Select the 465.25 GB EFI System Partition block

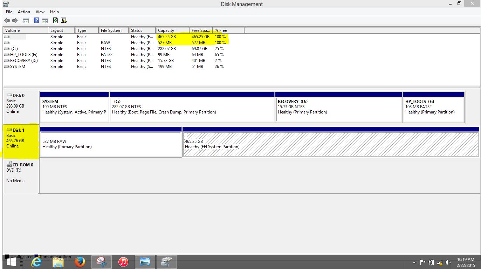[330, 142]
